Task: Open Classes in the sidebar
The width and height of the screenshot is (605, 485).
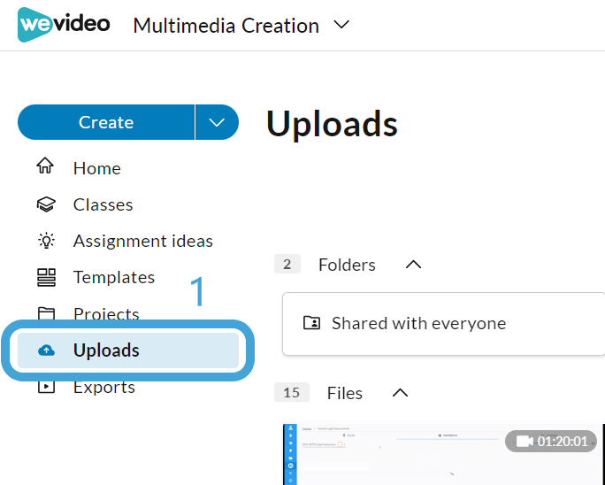Action: (103, 204)
